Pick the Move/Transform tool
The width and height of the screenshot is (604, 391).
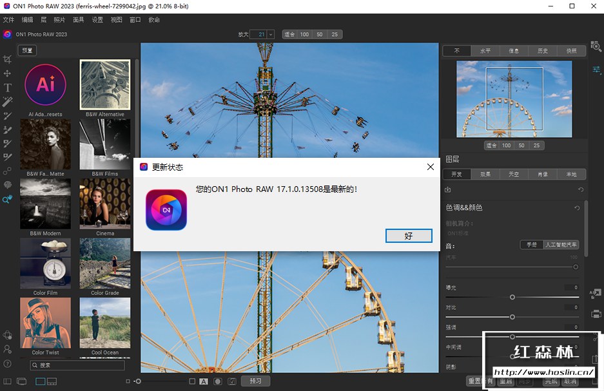point(8,74)
